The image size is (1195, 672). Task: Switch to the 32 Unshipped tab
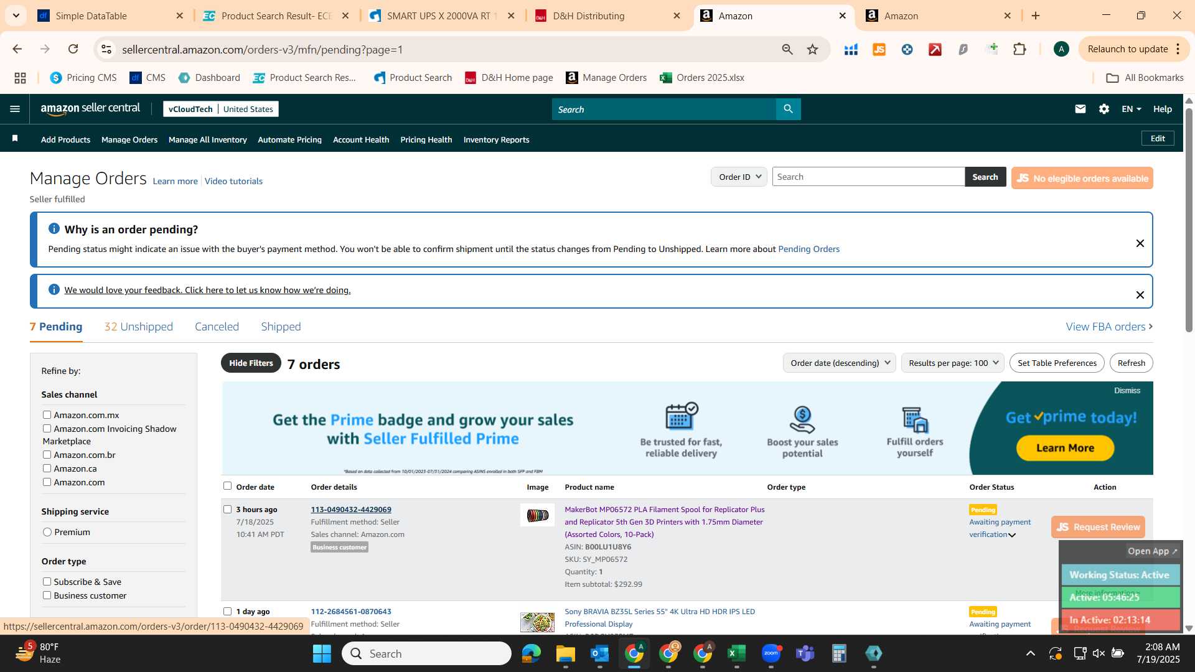(x=139, y=326)
